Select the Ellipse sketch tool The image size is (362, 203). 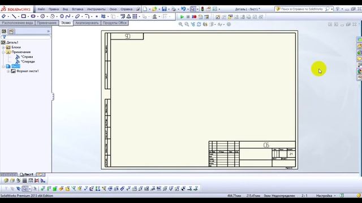point(77,16)
